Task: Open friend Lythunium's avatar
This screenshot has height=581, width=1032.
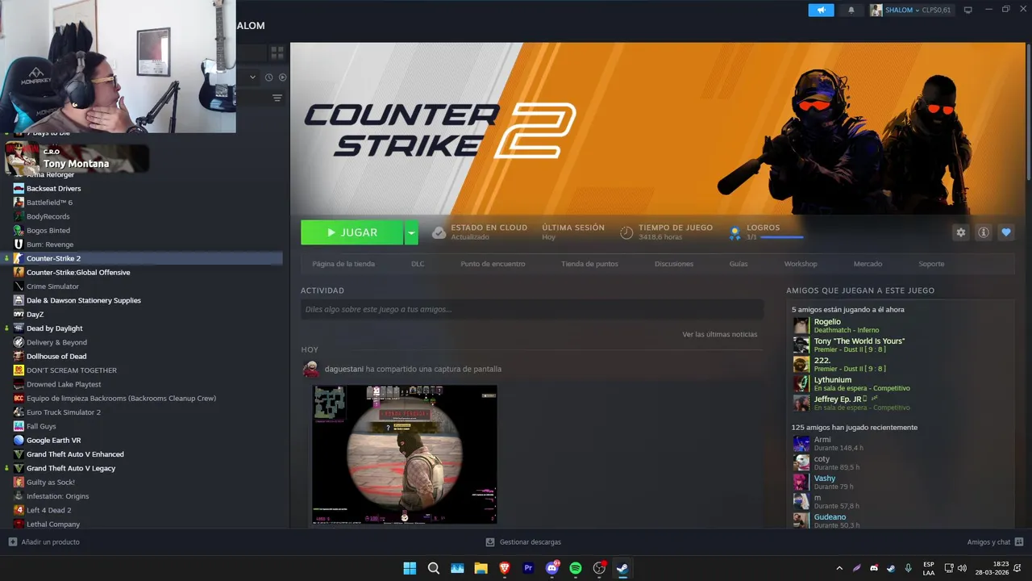Action: (801, 383)
